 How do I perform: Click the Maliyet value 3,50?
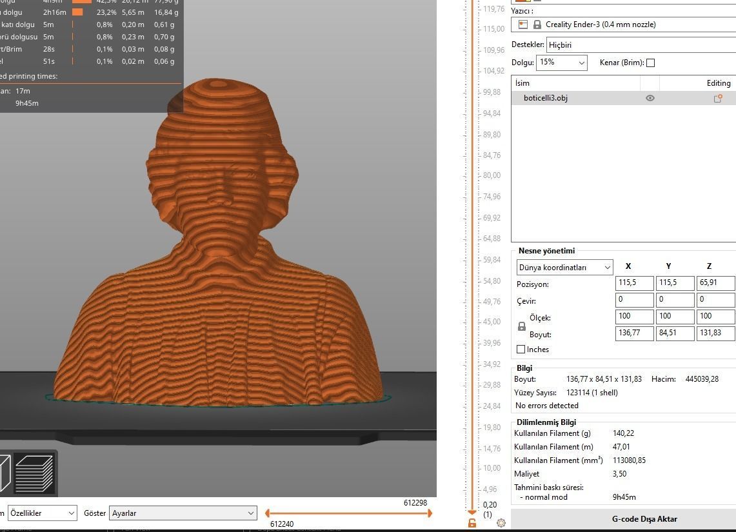(620, 474)
